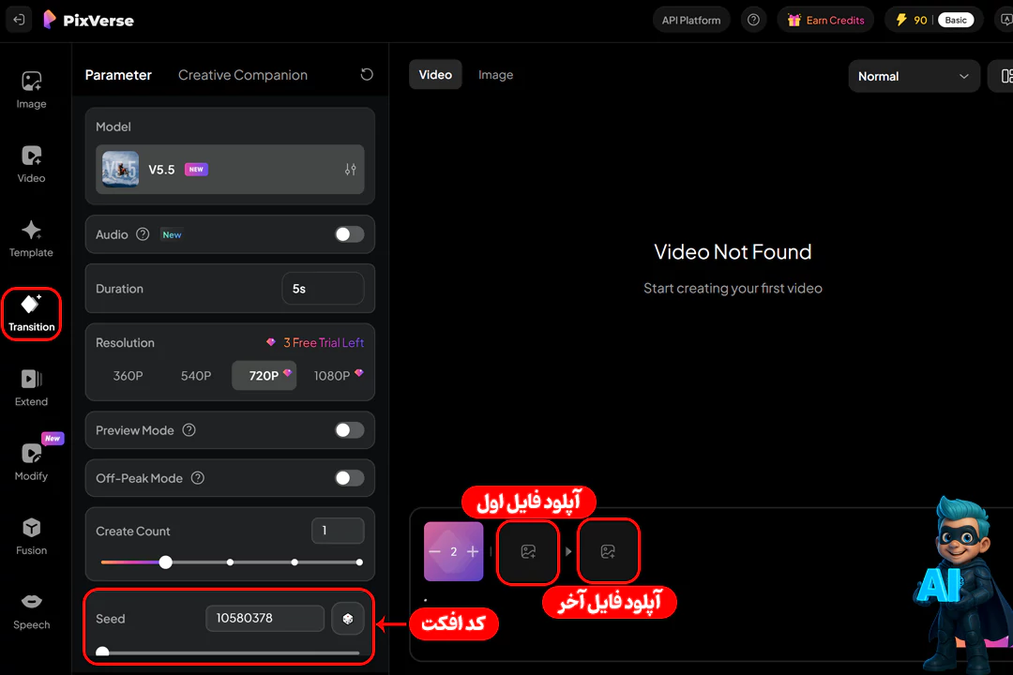Viewport: 1013px width, 675px height.
Task: Click the API Platform button
Action: (x=691, y=19)
